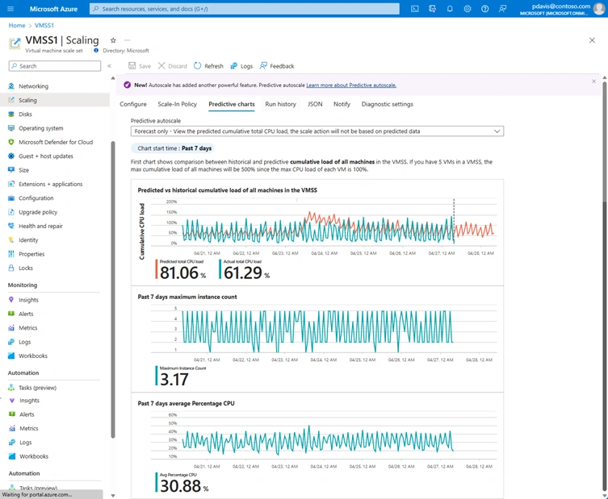Favorite VMSS1 with the star icon
The width and height of the screenshot is (608, 499).
(113, 40)
